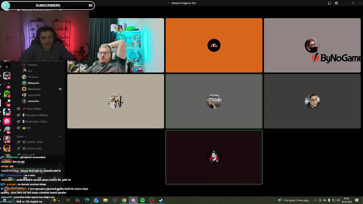Focus the gray green-outlined middle tile
The height and width of the screenshot is (204, 363).
click(x=214, y=101)
